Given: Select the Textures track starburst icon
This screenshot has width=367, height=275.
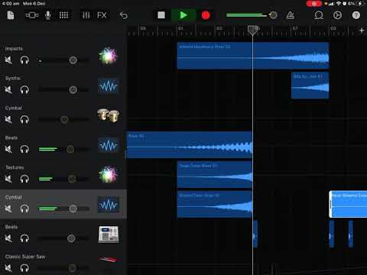Looking at the screenshot, I should pyautogui.click(x=109, y=174).
